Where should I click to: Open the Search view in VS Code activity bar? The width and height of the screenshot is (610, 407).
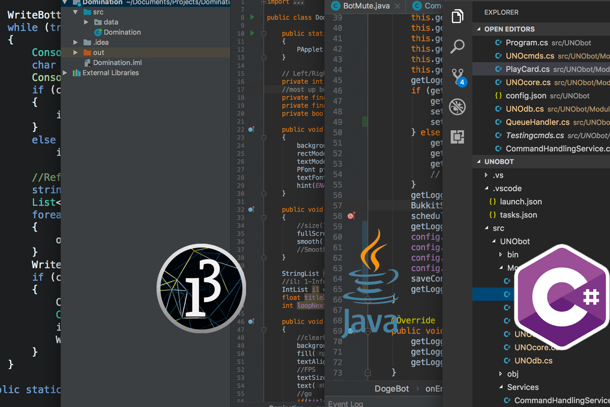[x=457, y=47]
